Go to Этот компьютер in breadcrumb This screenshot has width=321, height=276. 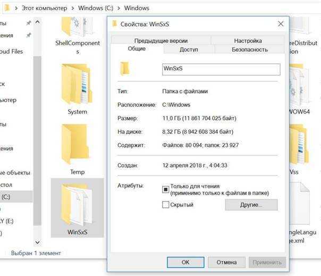45,8
